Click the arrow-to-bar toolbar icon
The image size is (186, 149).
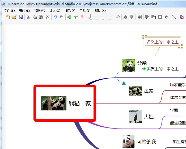[x=139, y=17]
